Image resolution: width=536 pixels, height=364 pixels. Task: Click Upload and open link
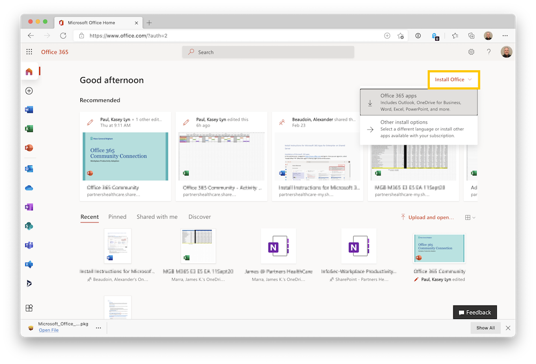click(427, 217)
